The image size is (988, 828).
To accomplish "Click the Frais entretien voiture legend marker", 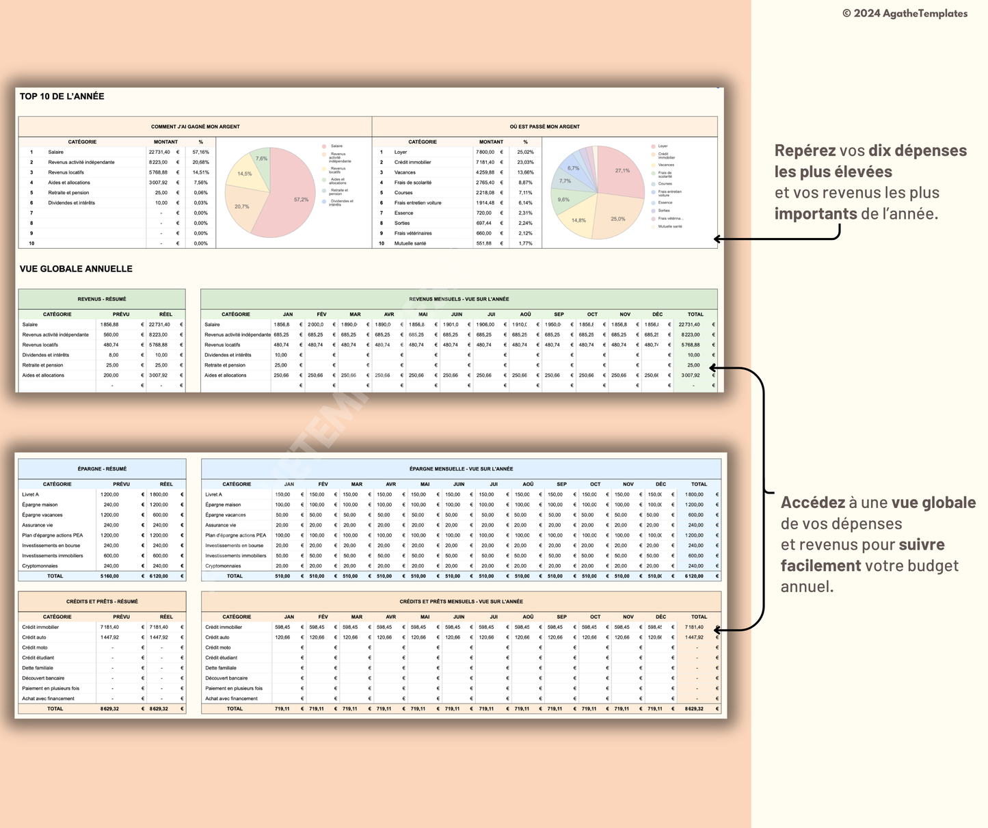I will tap(653, 191).
